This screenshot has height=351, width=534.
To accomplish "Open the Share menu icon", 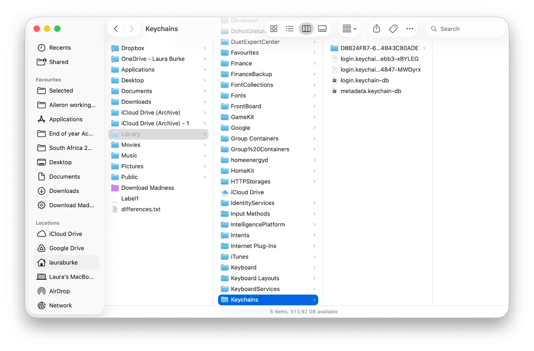I will coord(376,28).
